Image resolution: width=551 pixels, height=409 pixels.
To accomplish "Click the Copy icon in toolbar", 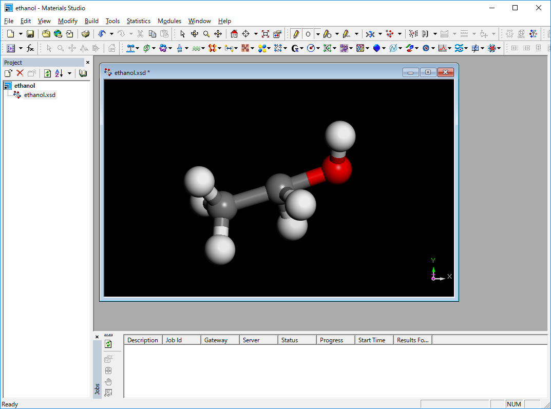I will point(153,34).
